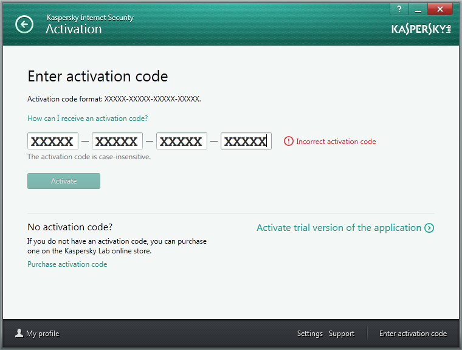The height and width of the screenshot is (350, 462).
Task: Focus the third activation code field
Action: tap(182, 141)
